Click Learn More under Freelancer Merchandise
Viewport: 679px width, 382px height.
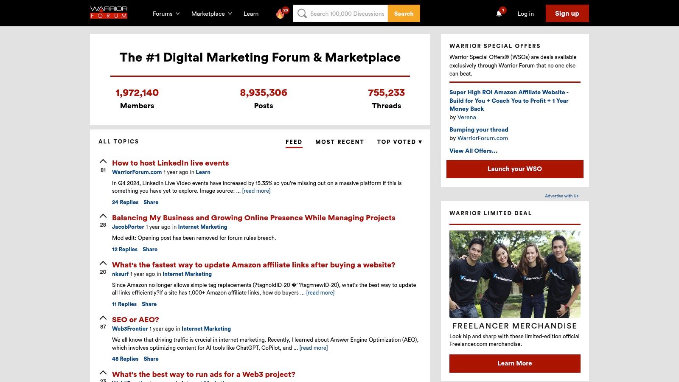(x=514, y=363)
